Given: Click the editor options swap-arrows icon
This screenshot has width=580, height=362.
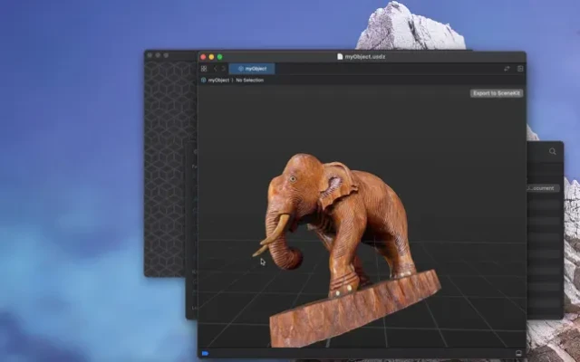Looking at the screenshot, I should pos(507,69).
